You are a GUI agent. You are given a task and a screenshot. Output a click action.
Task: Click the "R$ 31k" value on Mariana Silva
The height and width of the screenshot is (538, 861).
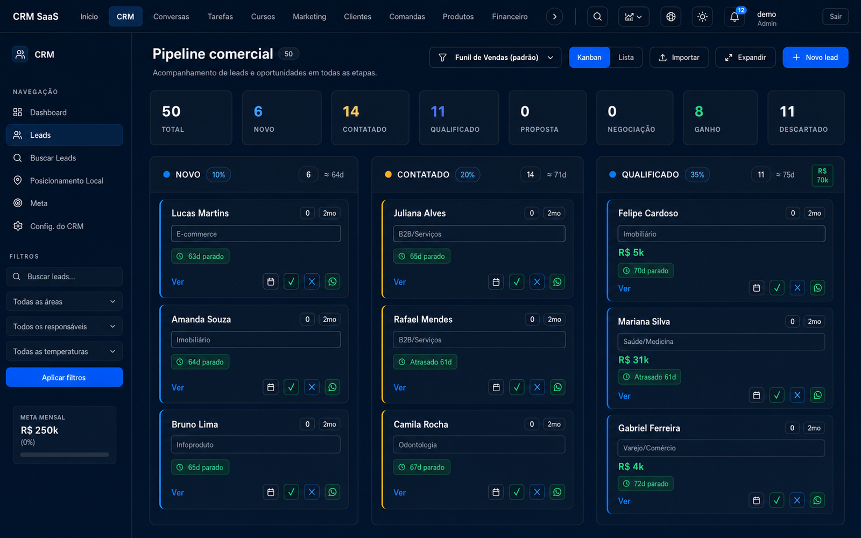point(633,360)
